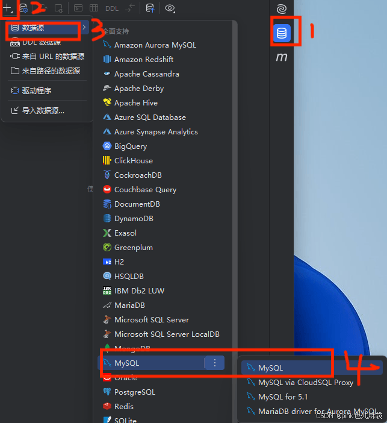
Task: Click the Couchbase red icon
Action: pyautogui.click(x=107, y=189)
